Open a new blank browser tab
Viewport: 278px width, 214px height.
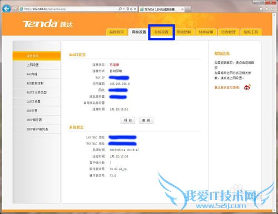(x=188, y=9)
